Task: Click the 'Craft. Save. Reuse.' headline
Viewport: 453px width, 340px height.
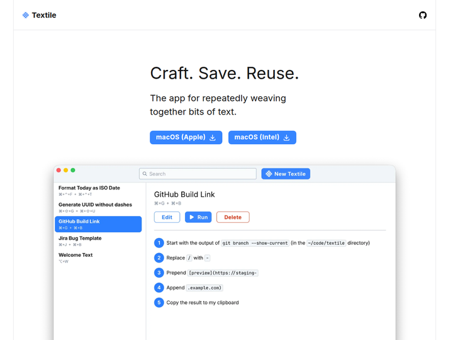Action: tap(224, 73)
